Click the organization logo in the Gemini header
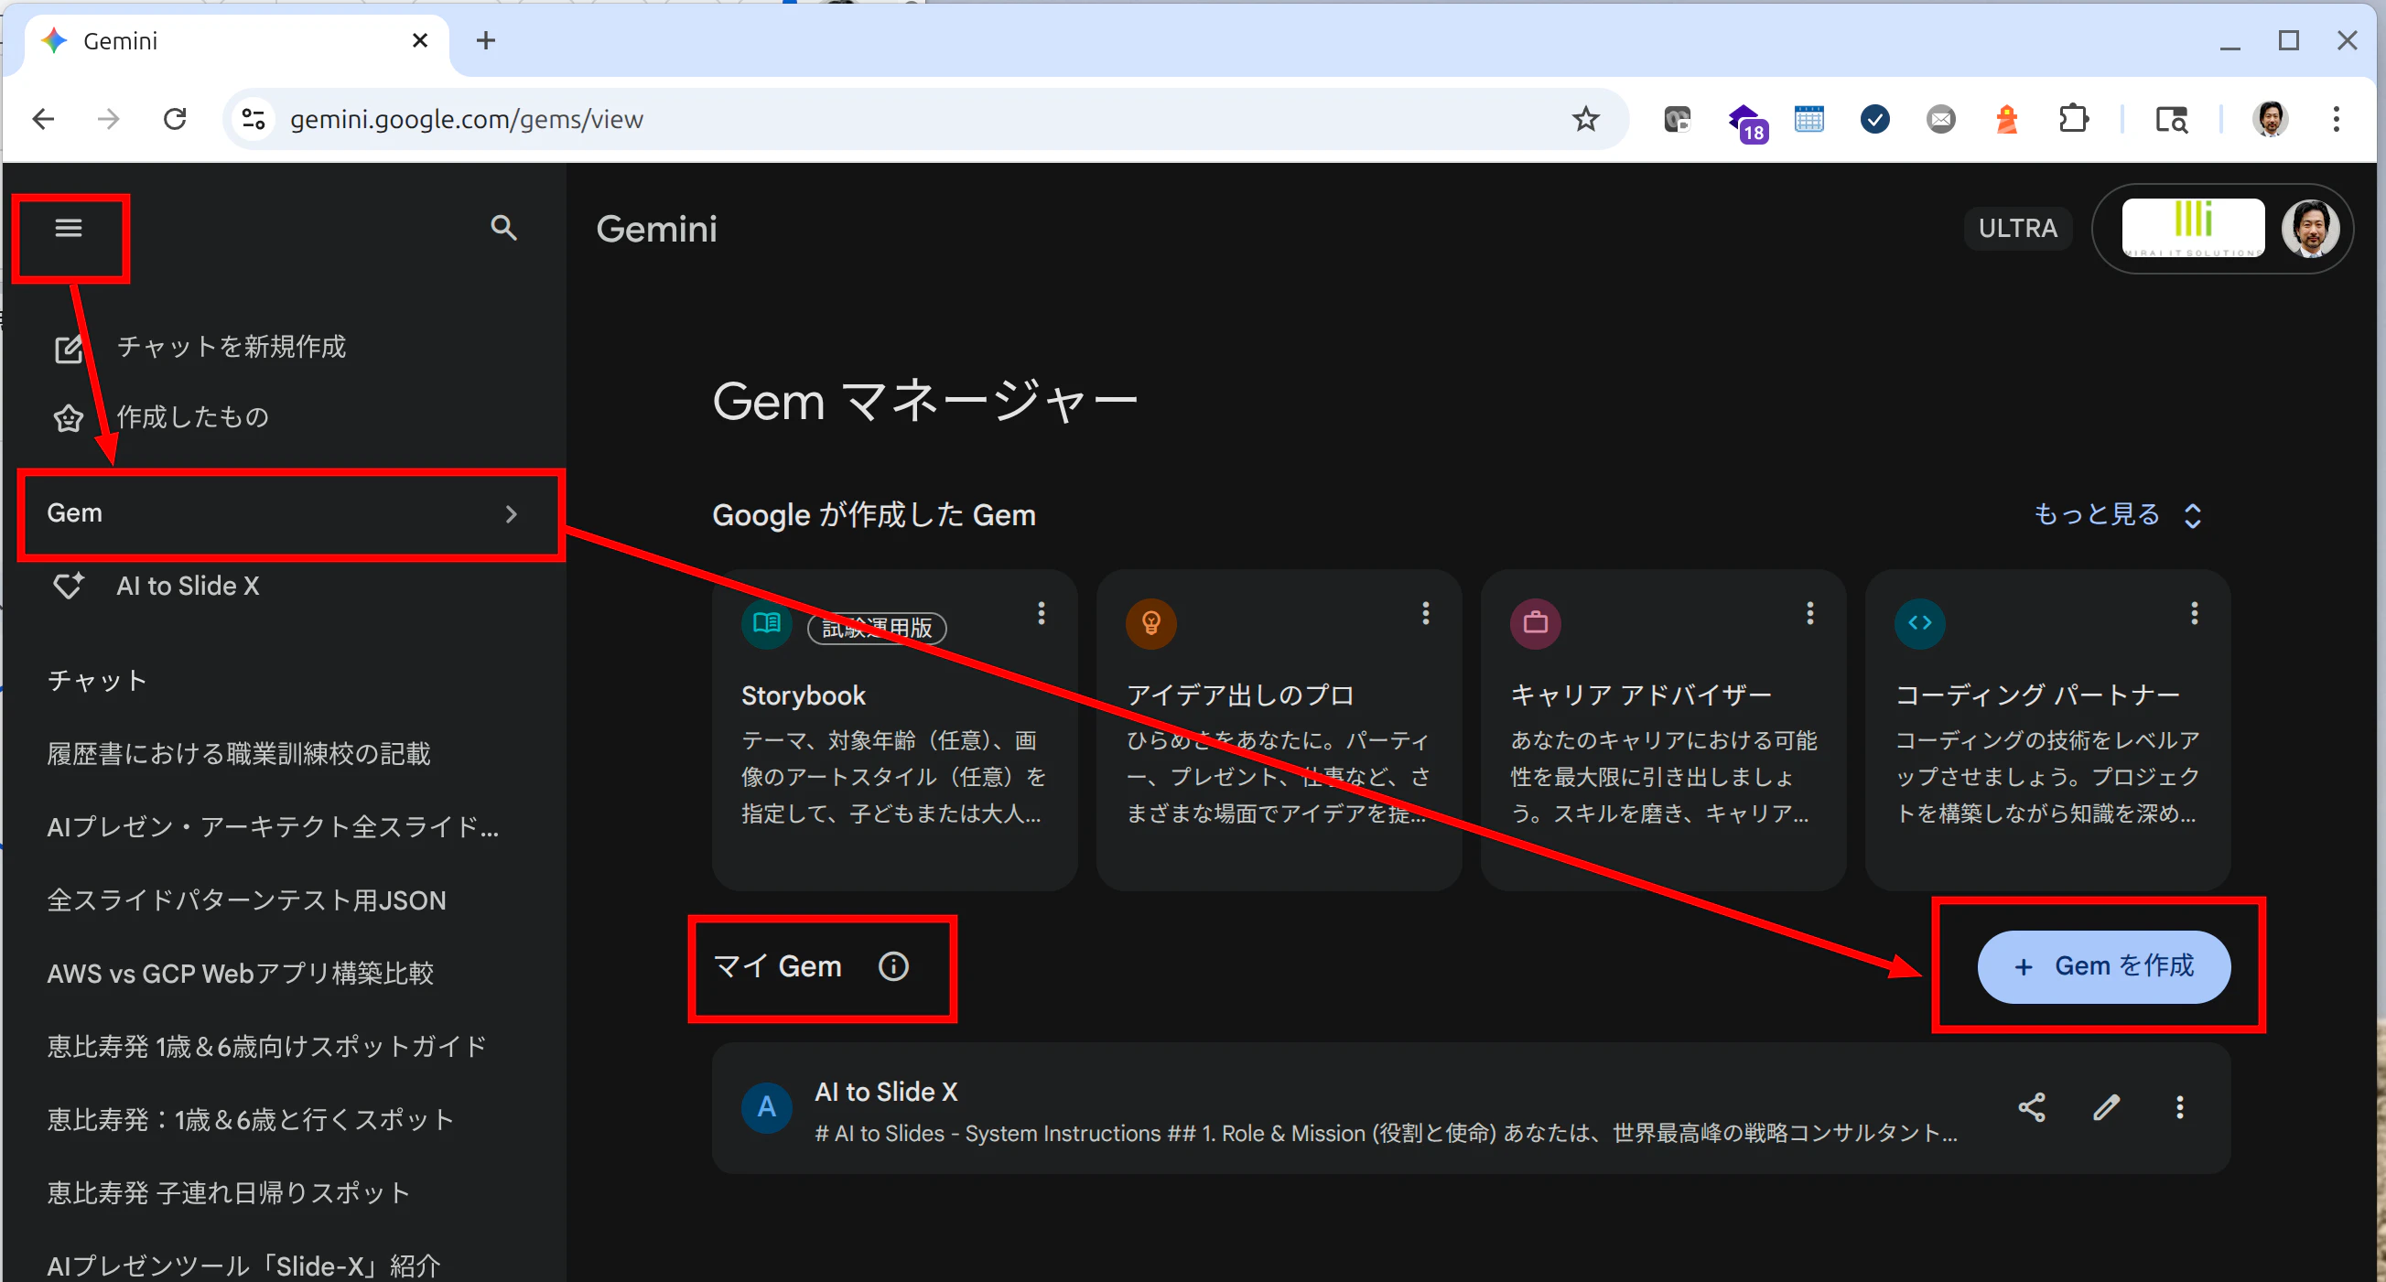The height and width of the screenshot is (1282, 2386). click(x=2193, y=228)
